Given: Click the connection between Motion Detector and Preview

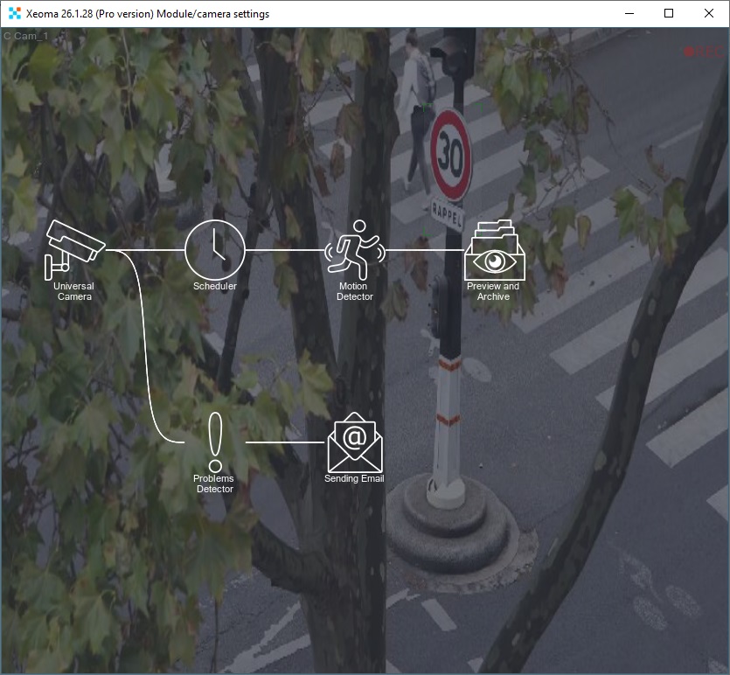Looking at the screenshot, I should (424, 252).
